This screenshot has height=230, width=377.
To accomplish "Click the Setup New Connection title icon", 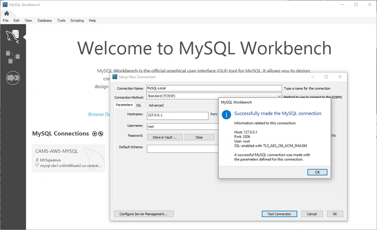I will pyautogui.click(x=115, y=77).
